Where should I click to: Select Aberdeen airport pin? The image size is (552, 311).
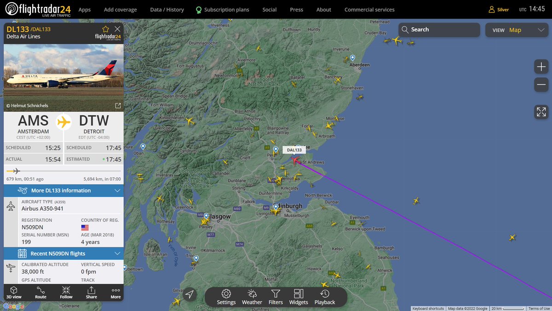coord(352,58)
